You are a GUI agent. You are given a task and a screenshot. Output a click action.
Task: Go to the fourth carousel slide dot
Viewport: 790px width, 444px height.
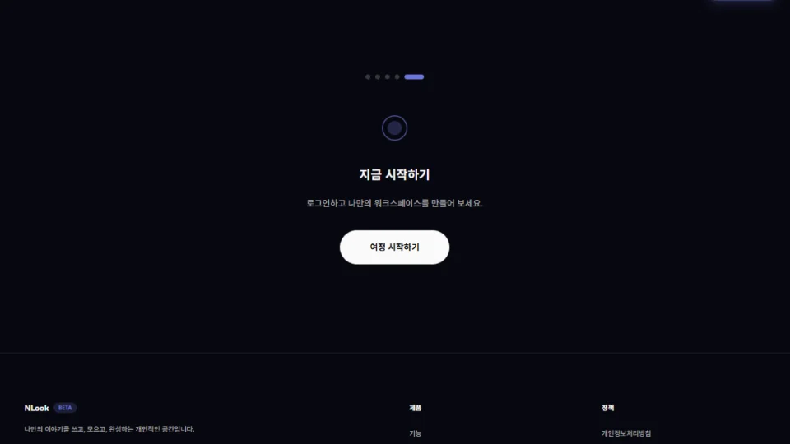click(x=397, y=77)
